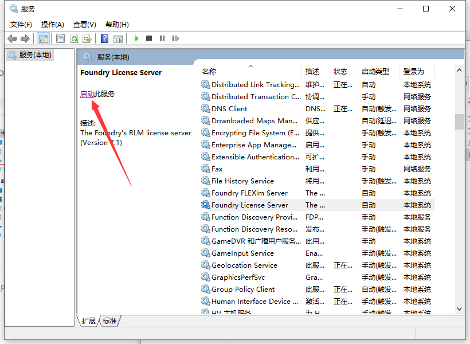Click the 启动 link to start service
470x344 pixels.
point(87,93)
